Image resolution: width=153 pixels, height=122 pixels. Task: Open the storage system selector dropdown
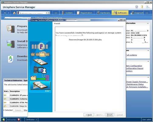click(x=49, y=13)
